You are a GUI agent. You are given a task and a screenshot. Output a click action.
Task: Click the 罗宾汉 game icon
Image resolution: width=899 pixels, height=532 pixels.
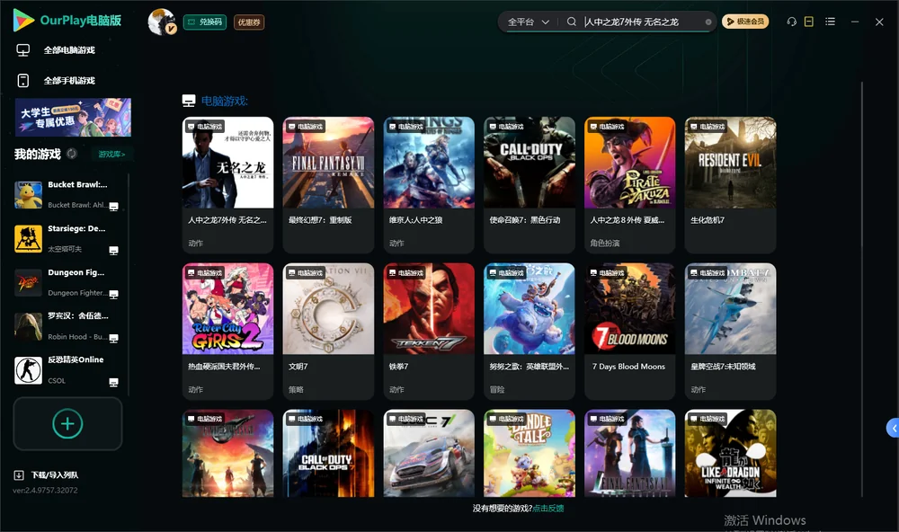tap(28, 327)
